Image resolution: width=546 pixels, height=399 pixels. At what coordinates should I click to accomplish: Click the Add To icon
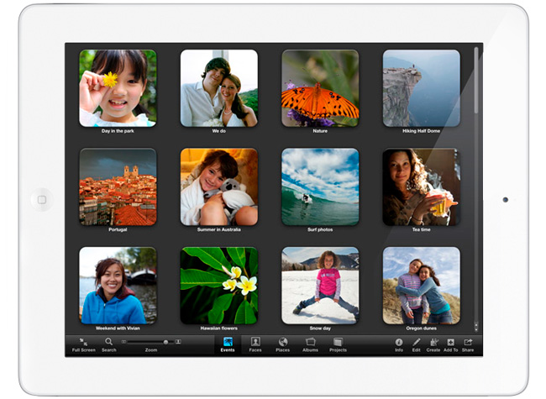[x=450, y=342]
